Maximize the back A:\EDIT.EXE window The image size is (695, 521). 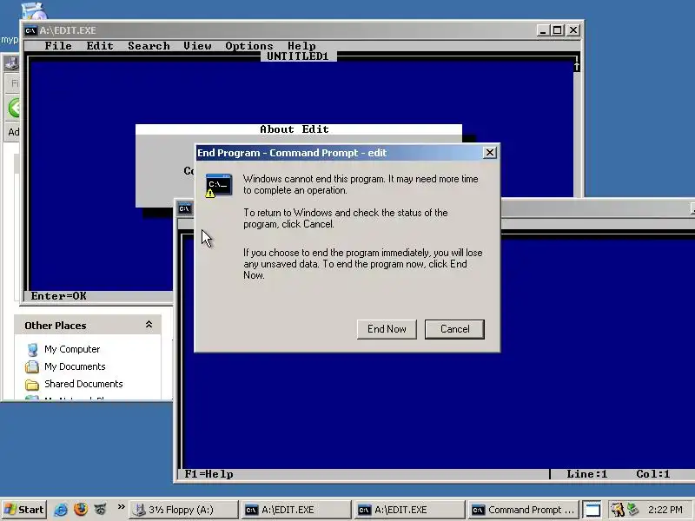[x=557, y=30]
